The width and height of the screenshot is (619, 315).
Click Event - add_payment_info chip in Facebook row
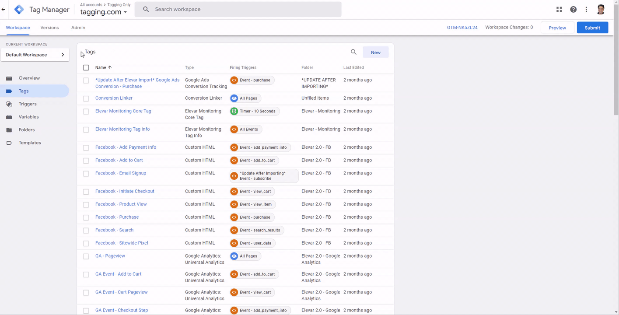pyautogui.click(x=260, y=147)
